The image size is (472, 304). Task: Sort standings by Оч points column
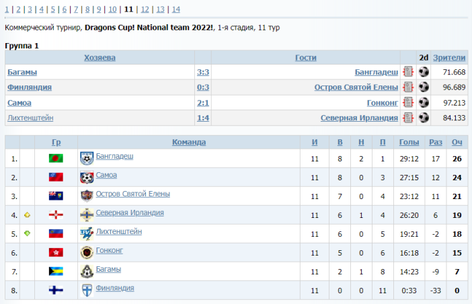click(x=457, y=142)
